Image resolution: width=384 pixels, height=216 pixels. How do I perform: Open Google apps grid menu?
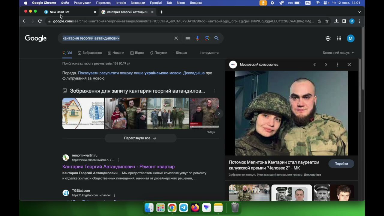point(339,38)
